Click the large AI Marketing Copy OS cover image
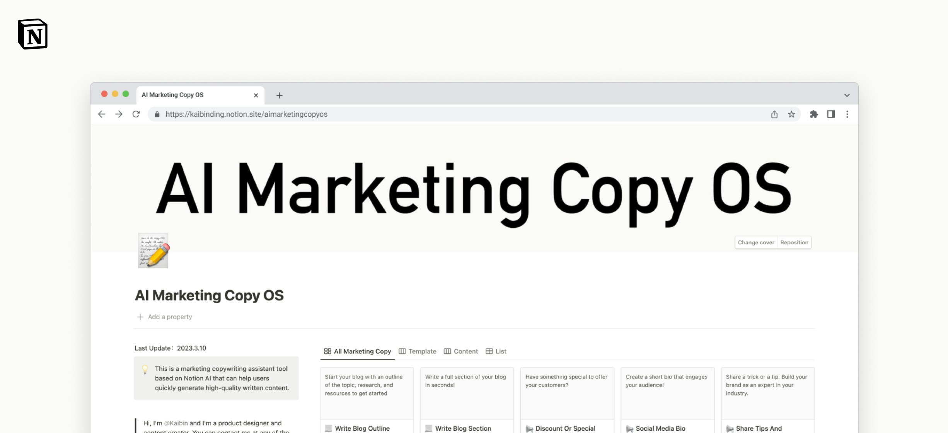 (474, 188)
